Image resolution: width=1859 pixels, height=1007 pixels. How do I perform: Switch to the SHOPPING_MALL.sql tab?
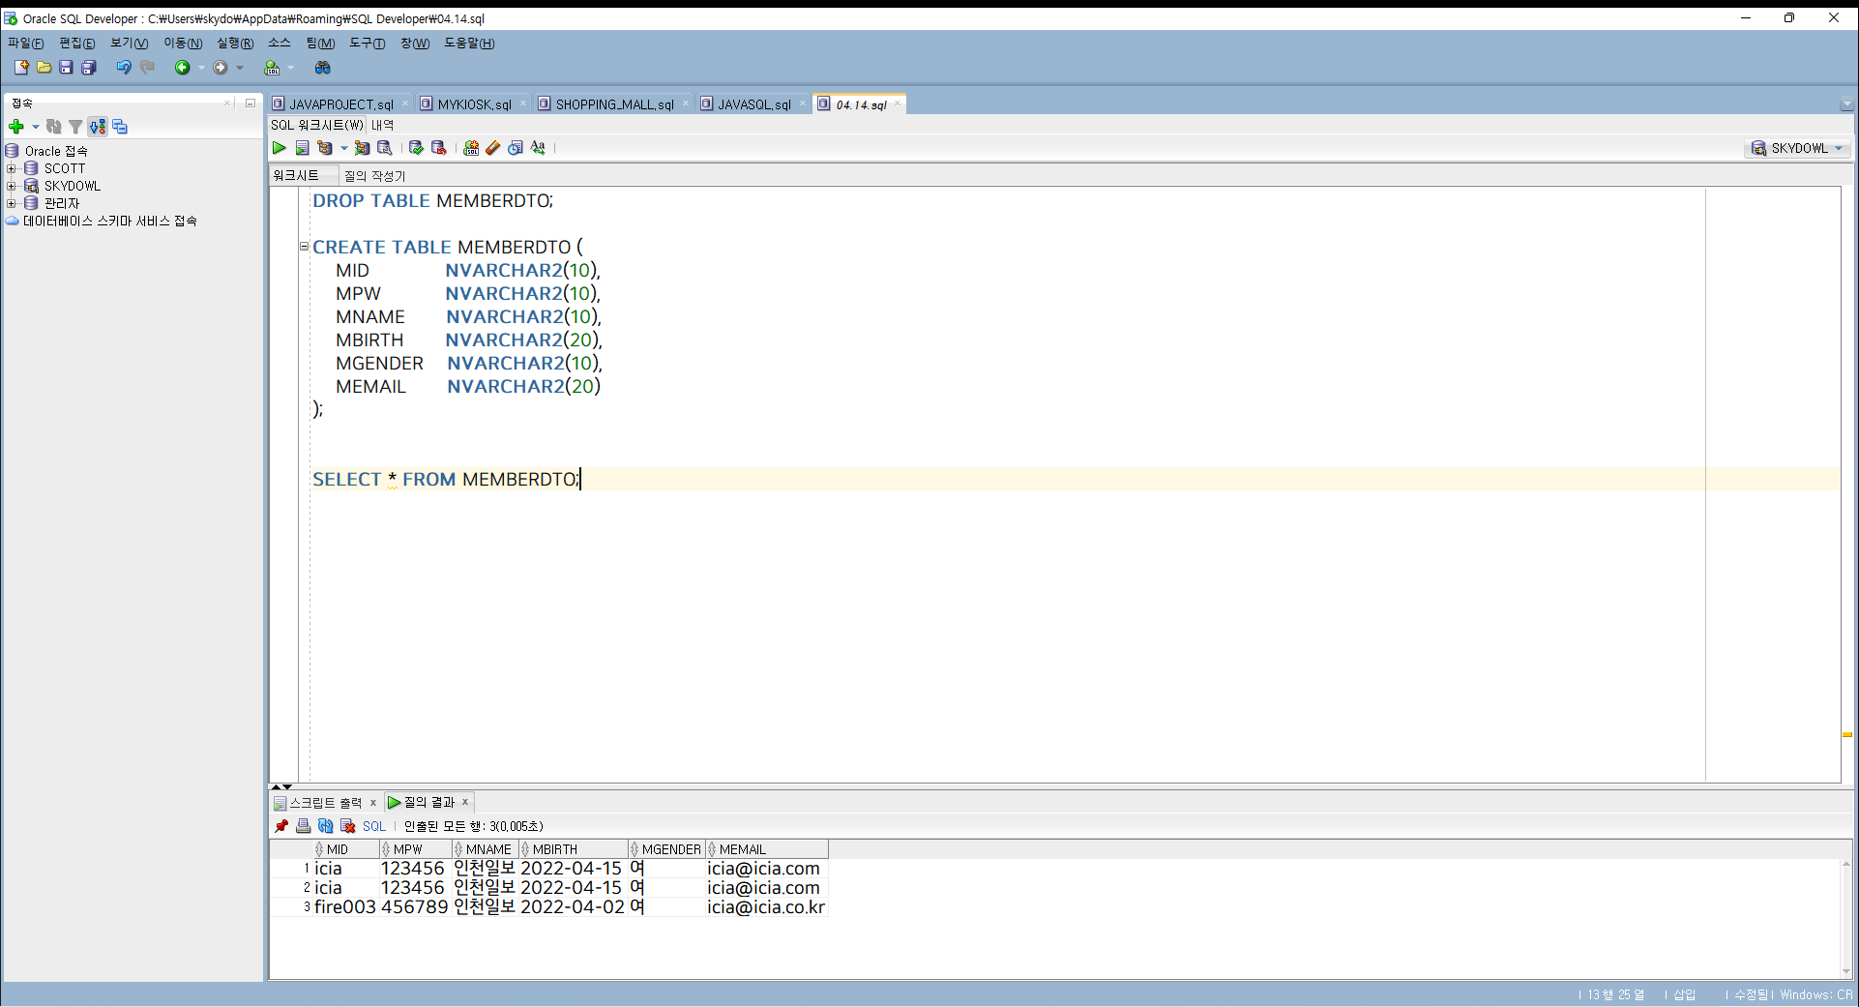[x=614, y=104]
